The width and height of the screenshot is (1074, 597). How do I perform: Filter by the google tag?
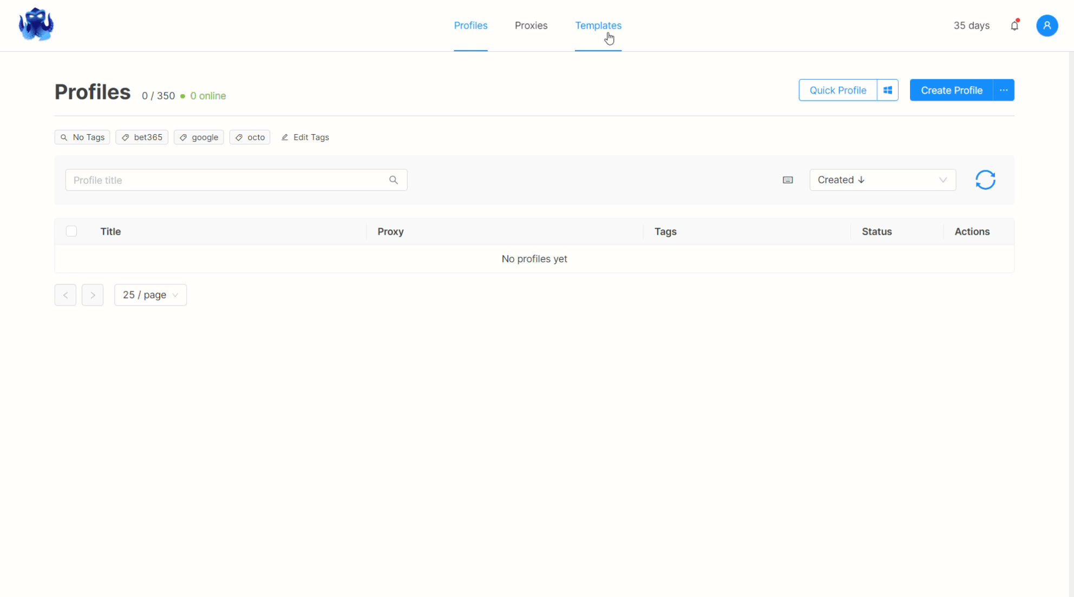[x=199, y=137]
